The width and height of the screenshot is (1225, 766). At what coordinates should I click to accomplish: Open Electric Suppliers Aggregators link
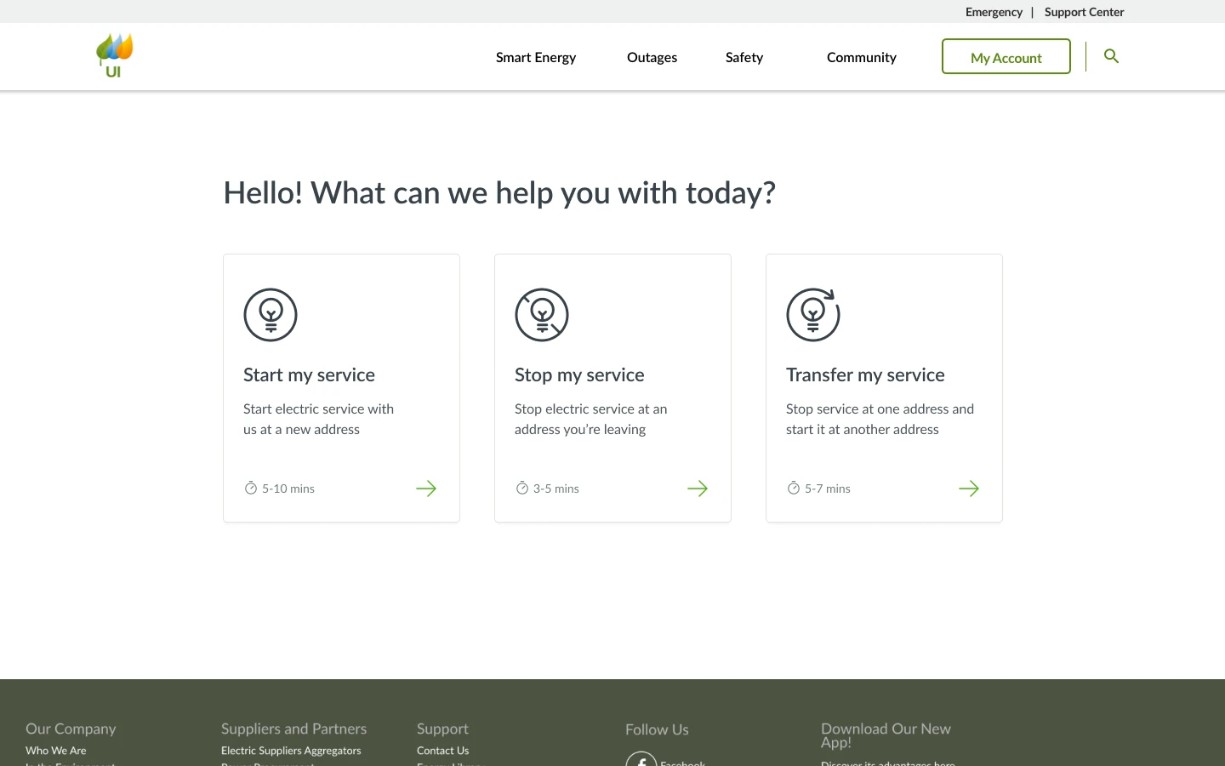(291, 751)
